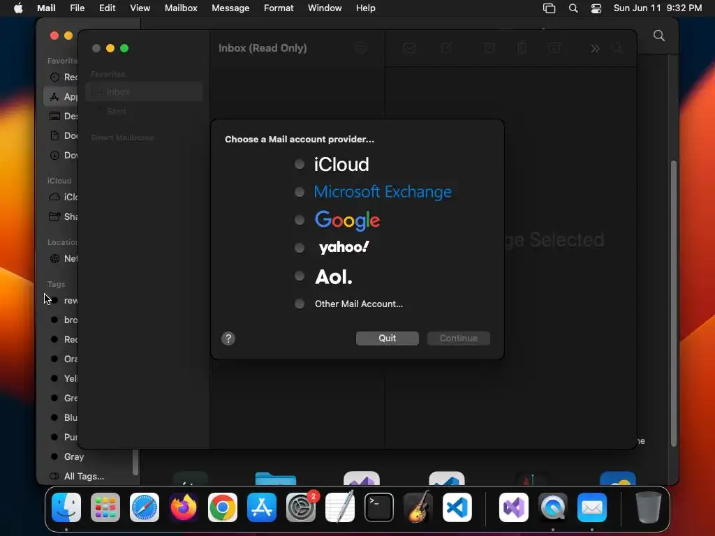The width and height of the screenshot is (715, 536).
Task: Click the Mail icon in the Dock
Action: 592,507
